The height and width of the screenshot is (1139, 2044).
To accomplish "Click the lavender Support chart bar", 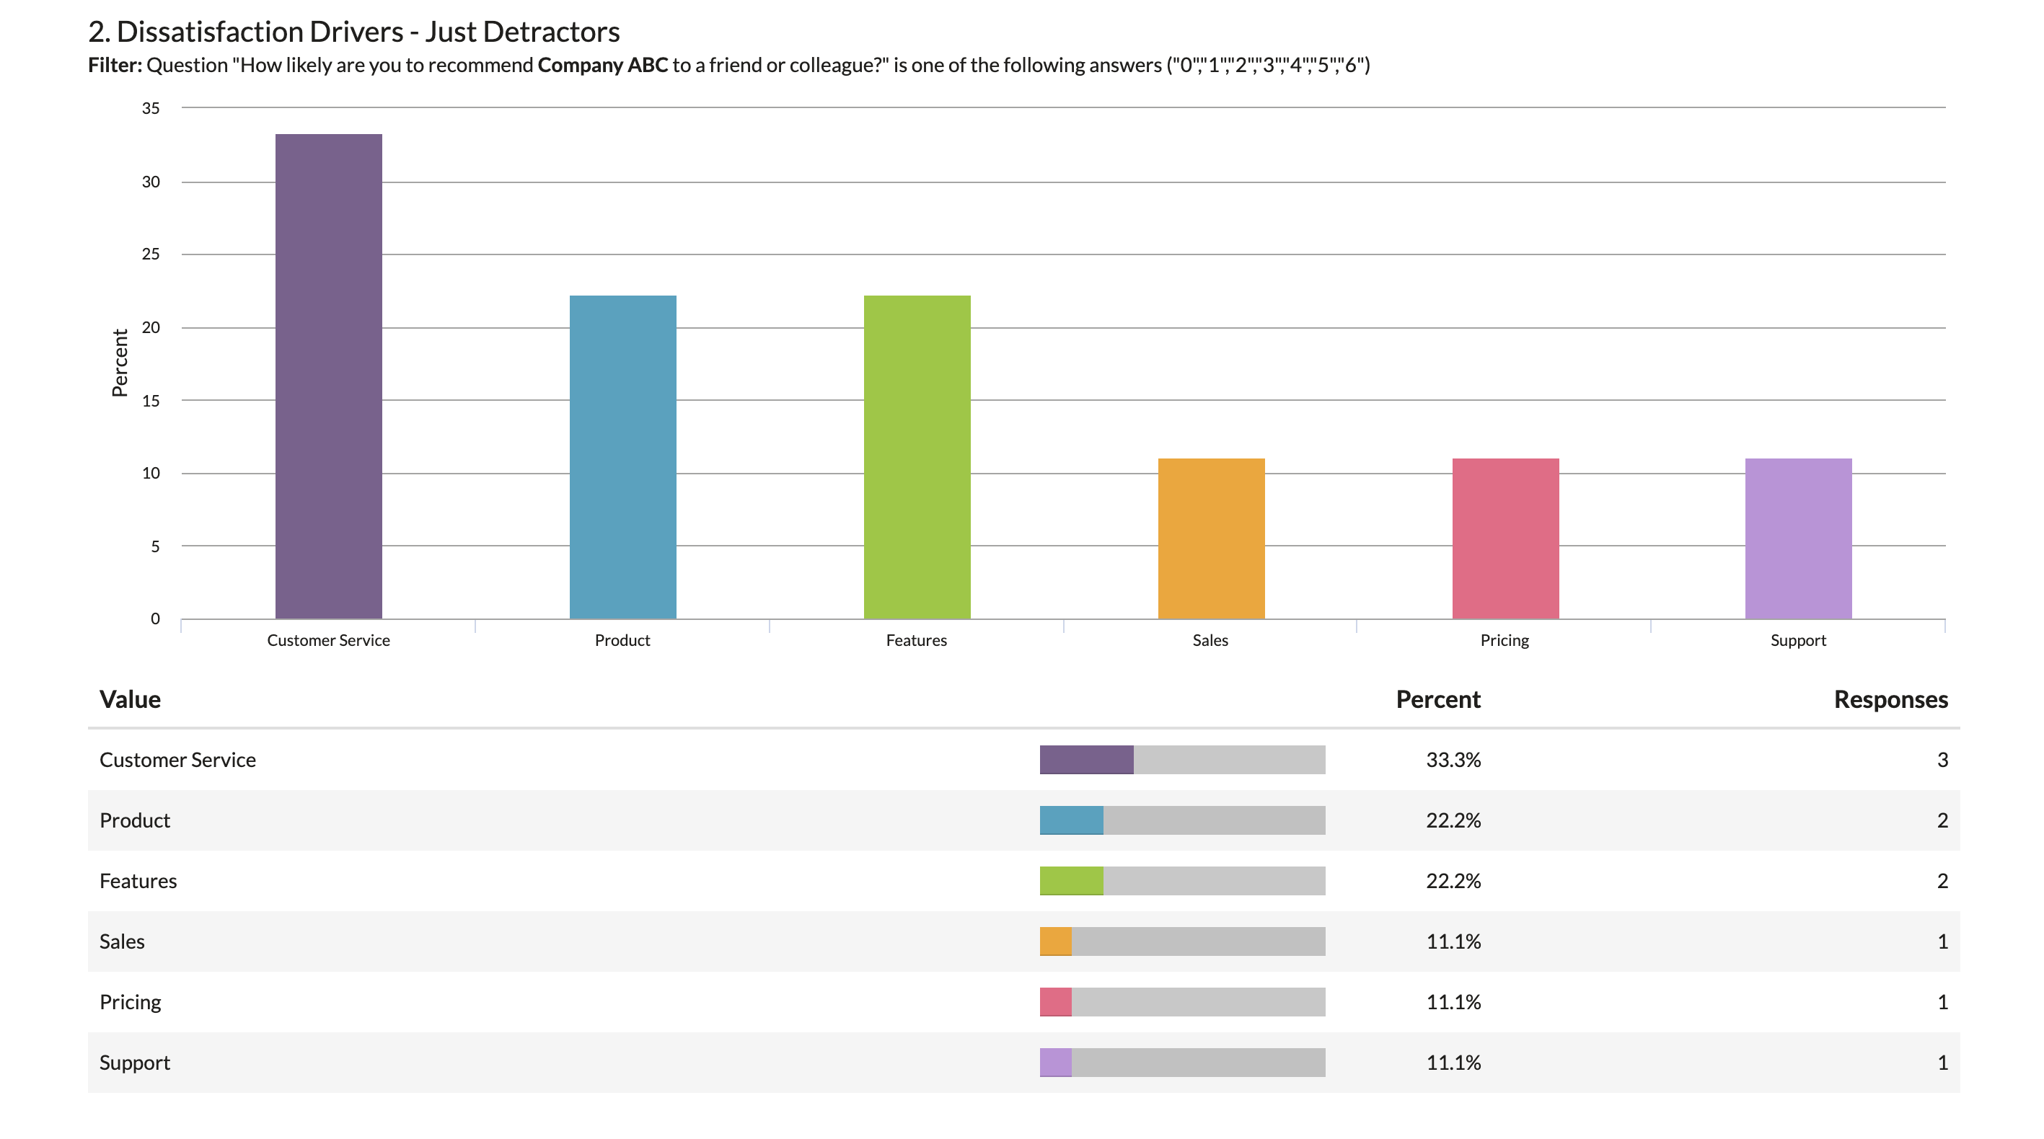I will tap(1798, 538).
